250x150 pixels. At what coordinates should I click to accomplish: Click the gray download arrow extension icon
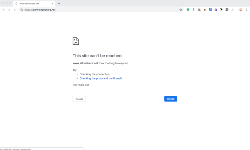193,10
